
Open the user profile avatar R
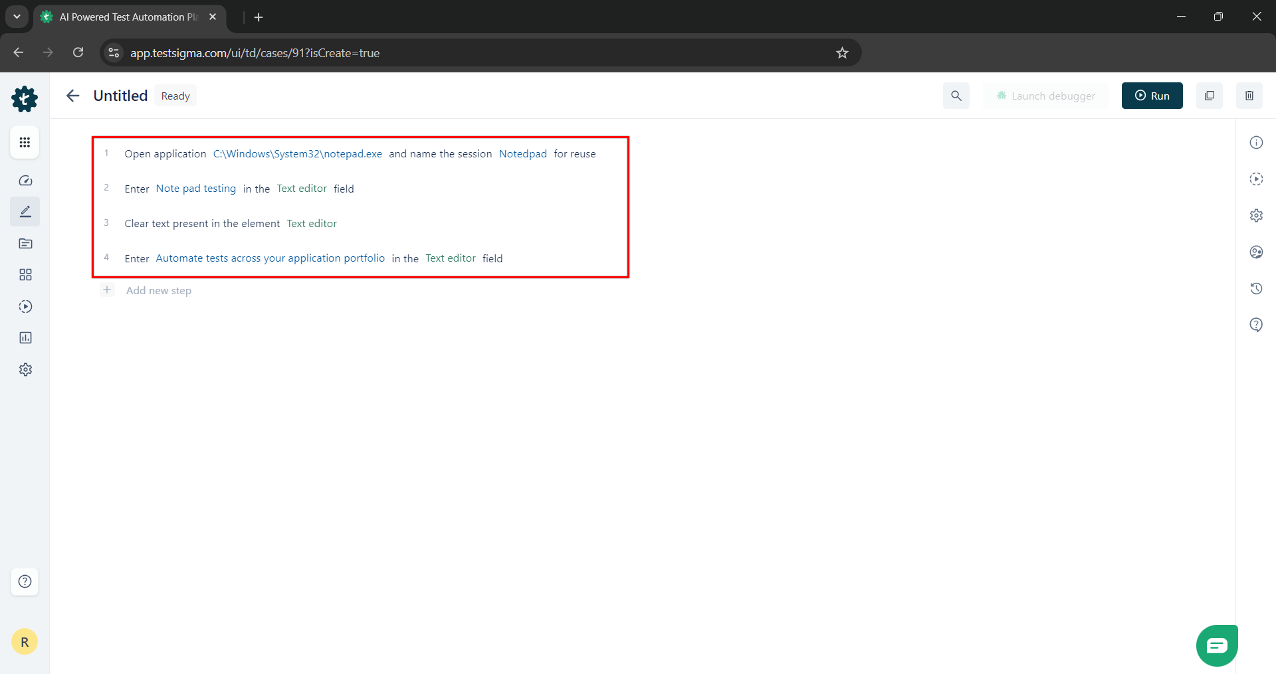[25, 642]
